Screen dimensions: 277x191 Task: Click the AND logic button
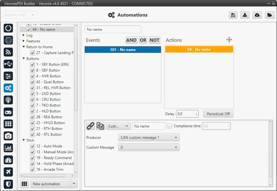[131, 40]
